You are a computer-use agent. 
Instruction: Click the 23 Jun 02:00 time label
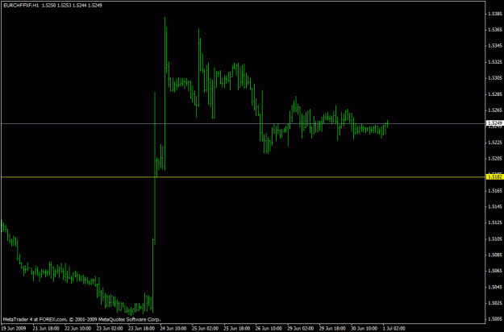coord(110,329)
